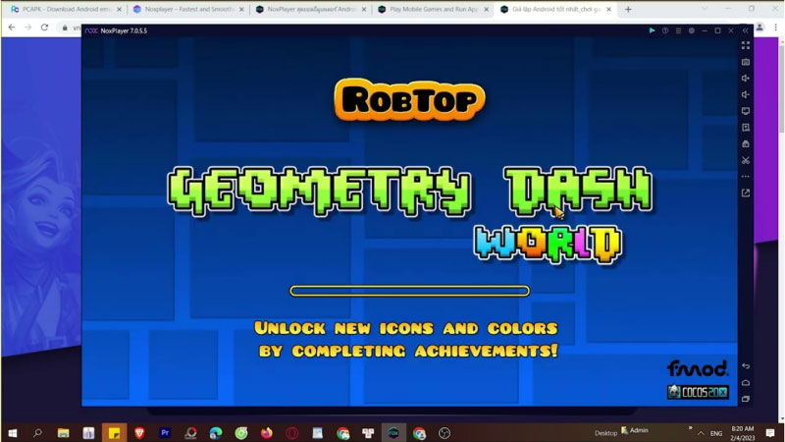Open Opera browser from taskbar

[291, 433]
